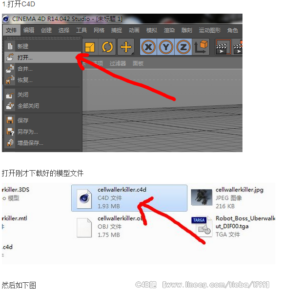Select the cellwallerkiller.jpg file
This screenshot has width=282, height=293.
click(x=232, y=198)
